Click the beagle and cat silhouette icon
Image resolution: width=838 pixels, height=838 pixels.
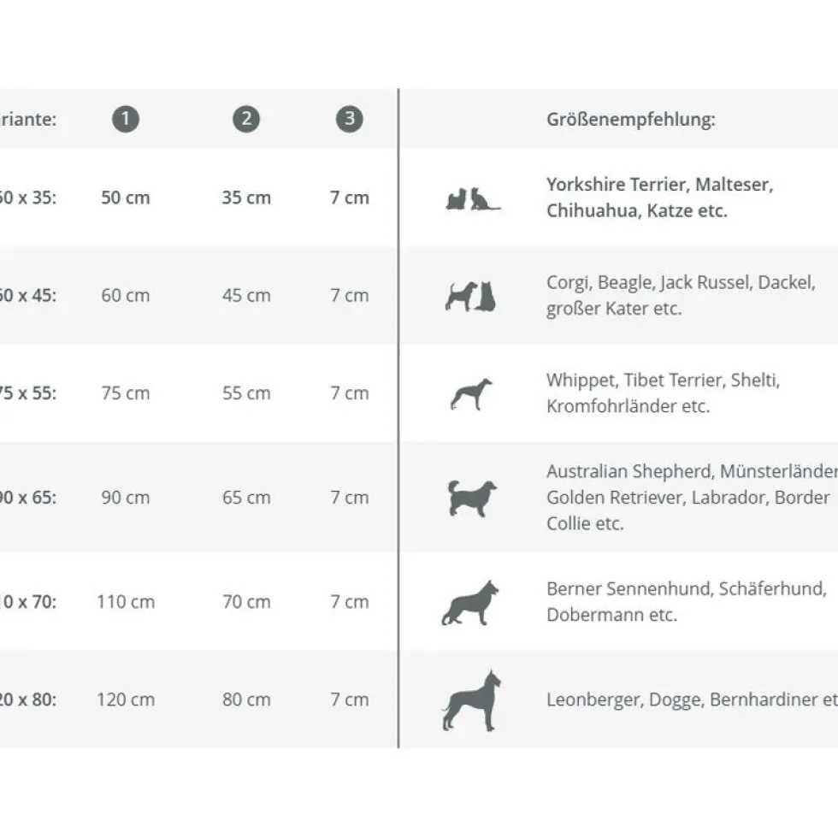[471, 296]
